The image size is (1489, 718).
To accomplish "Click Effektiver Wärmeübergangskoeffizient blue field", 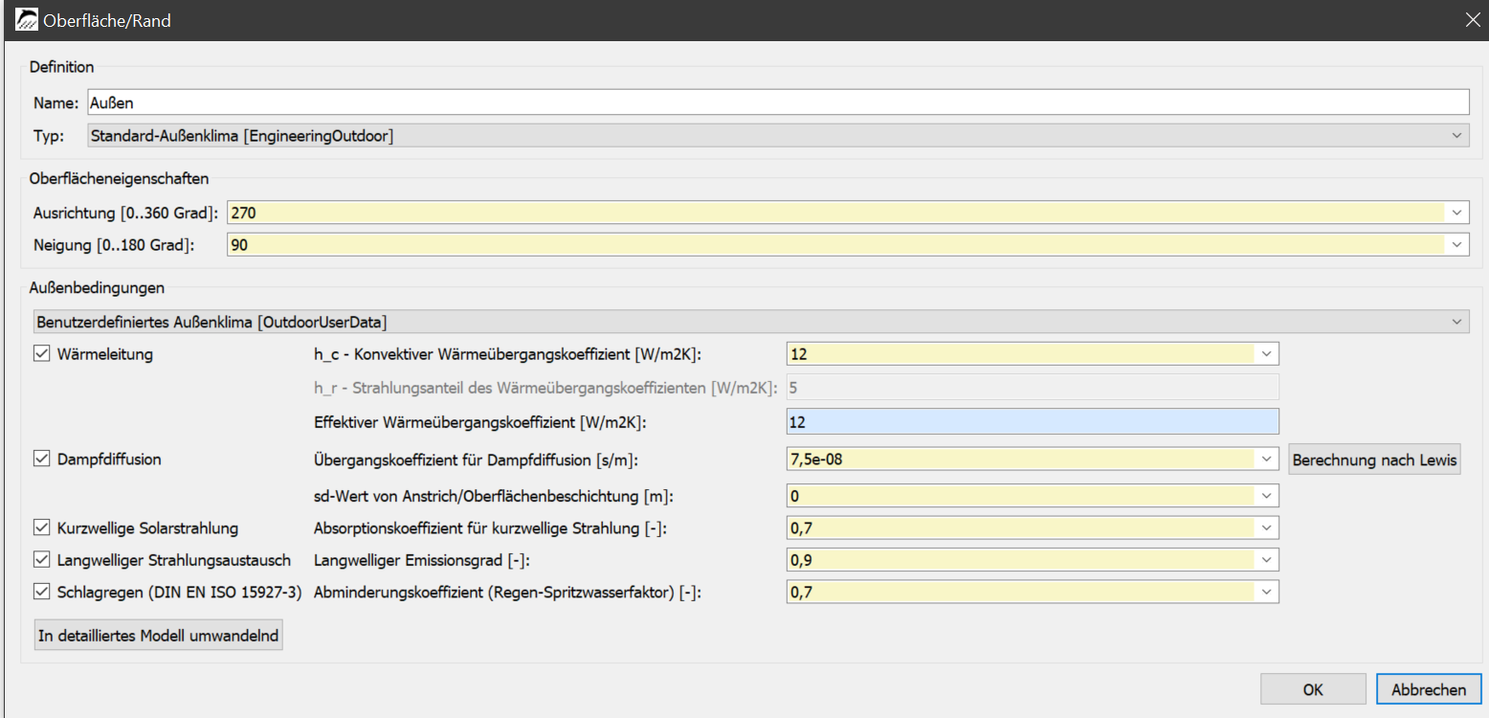I will click(x=1033, y=421).
